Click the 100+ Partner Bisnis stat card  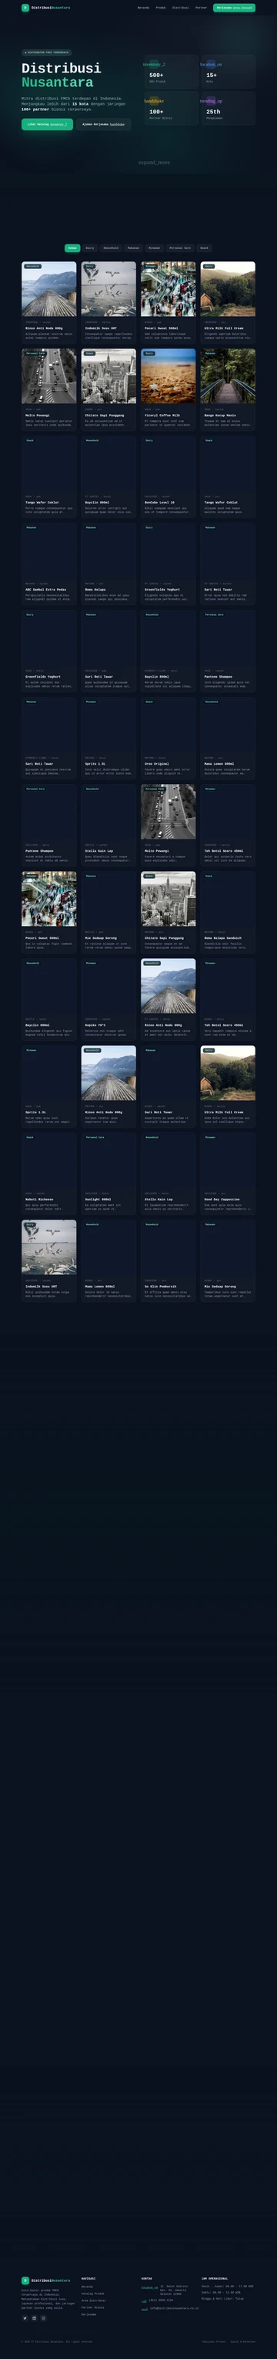pos(169,108)
